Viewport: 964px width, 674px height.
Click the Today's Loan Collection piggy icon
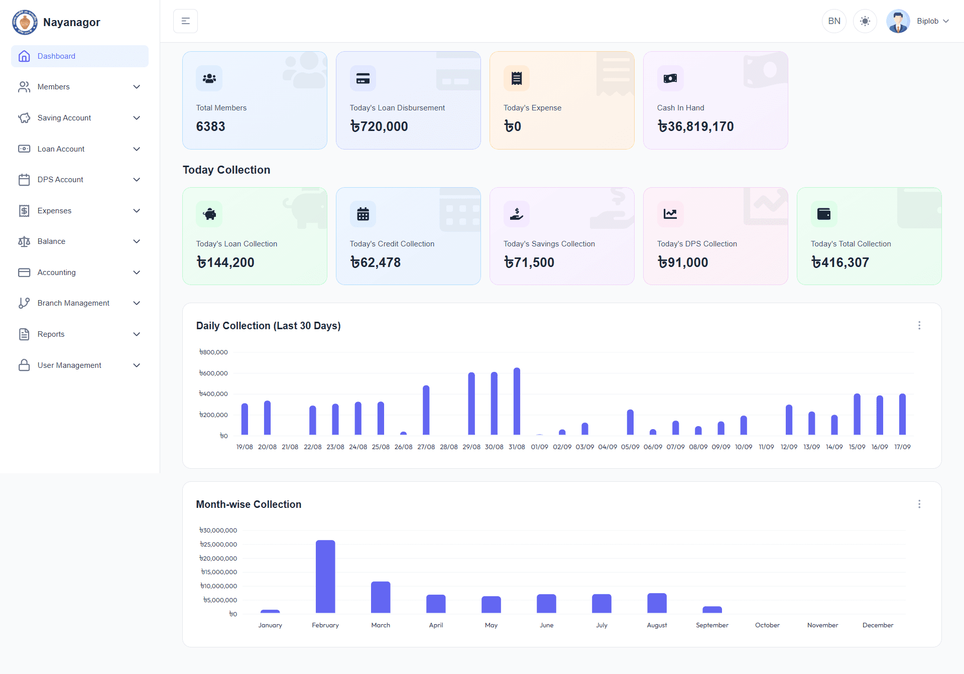pos(209,214)
